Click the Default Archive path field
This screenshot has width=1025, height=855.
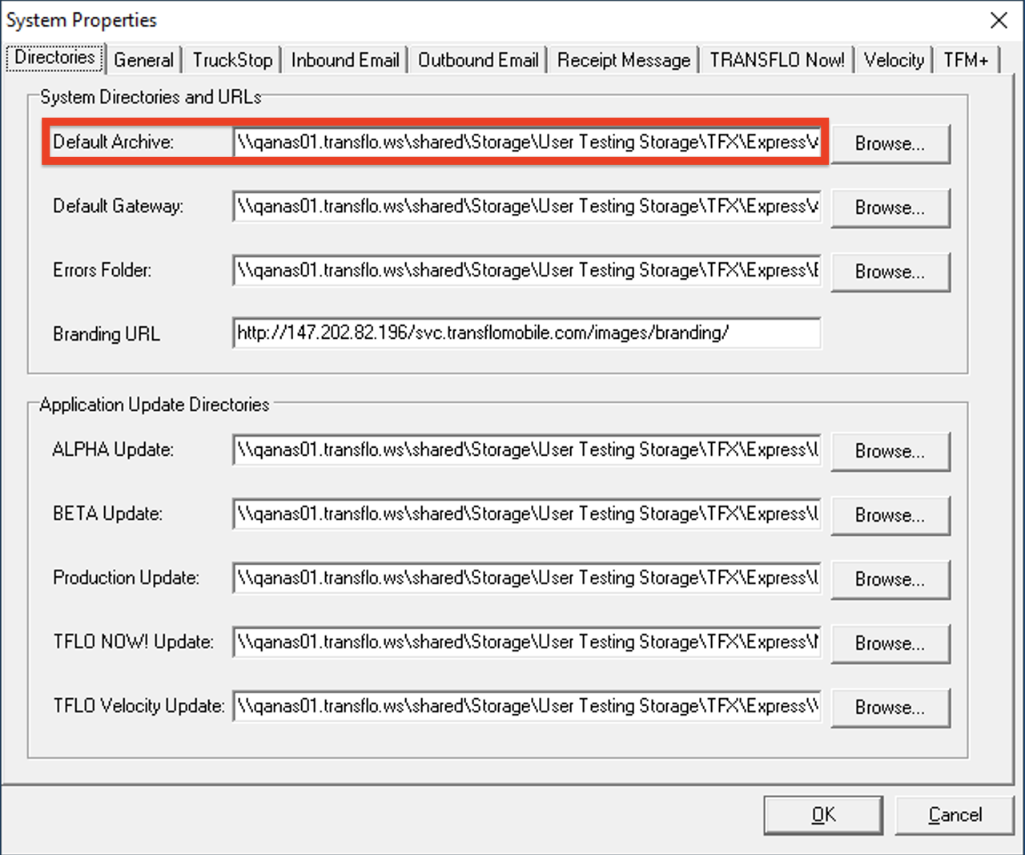527,143
